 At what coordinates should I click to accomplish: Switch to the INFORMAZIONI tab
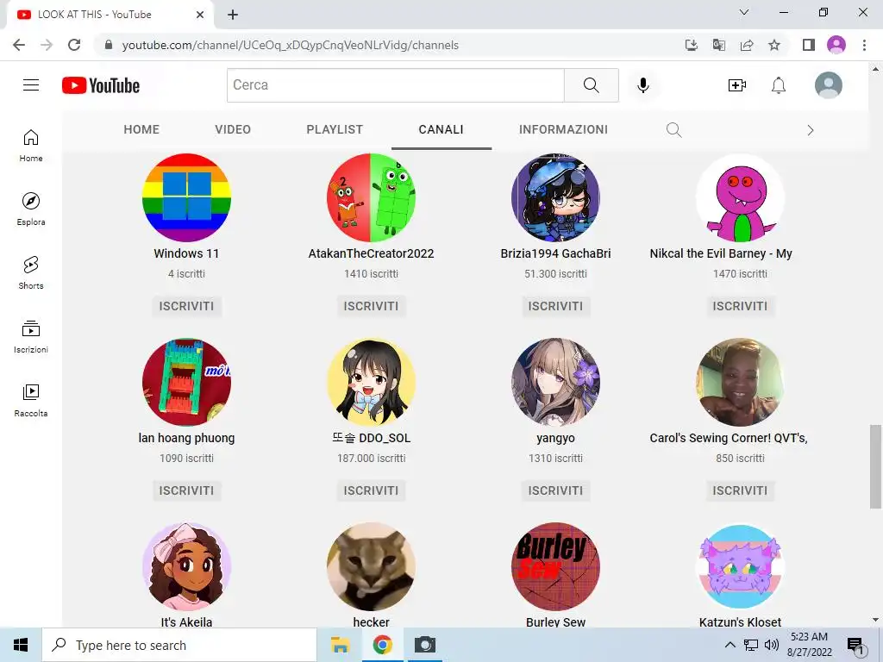[563, 129]
